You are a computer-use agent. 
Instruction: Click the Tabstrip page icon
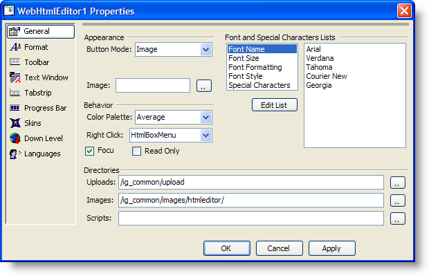pyautogui.click(x=15, y=93)
